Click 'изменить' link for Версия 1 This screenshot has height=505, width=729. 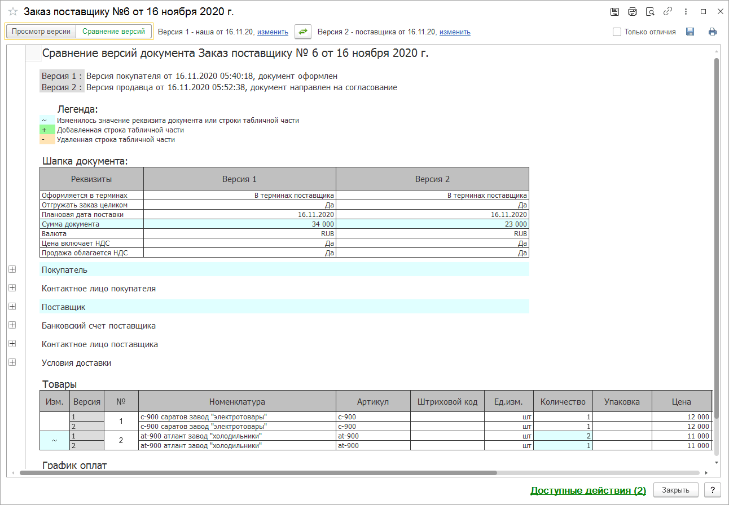tap(273, 32)
